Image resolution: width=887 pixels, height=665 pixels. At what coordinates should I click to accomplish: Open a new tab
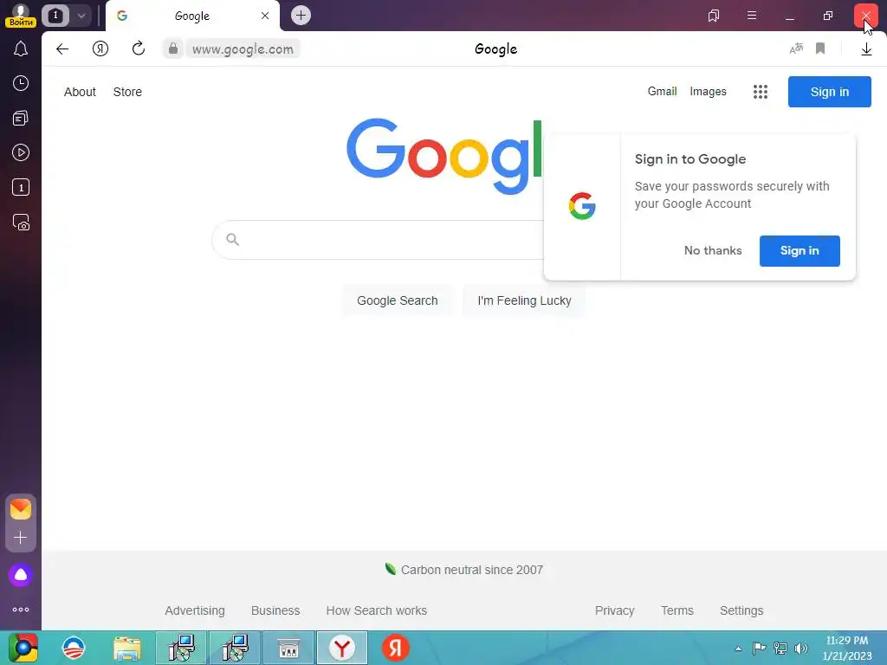point(301,16)
